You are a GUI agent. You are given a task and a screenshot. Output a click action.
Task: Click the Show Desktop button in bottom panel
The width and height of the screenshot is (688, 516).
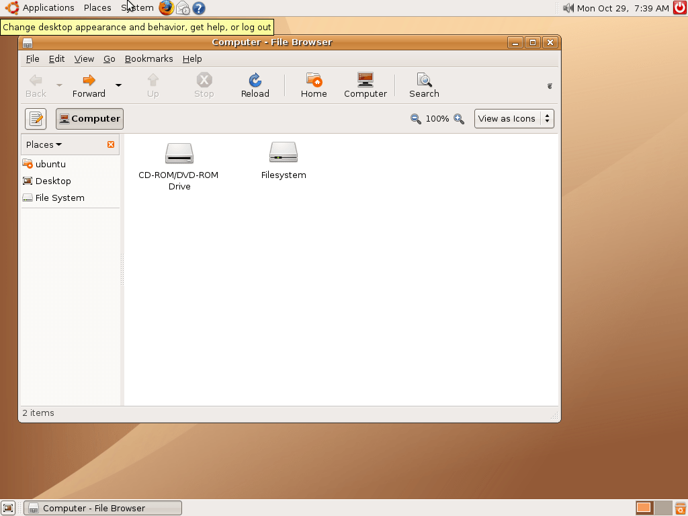coord(8,508)
